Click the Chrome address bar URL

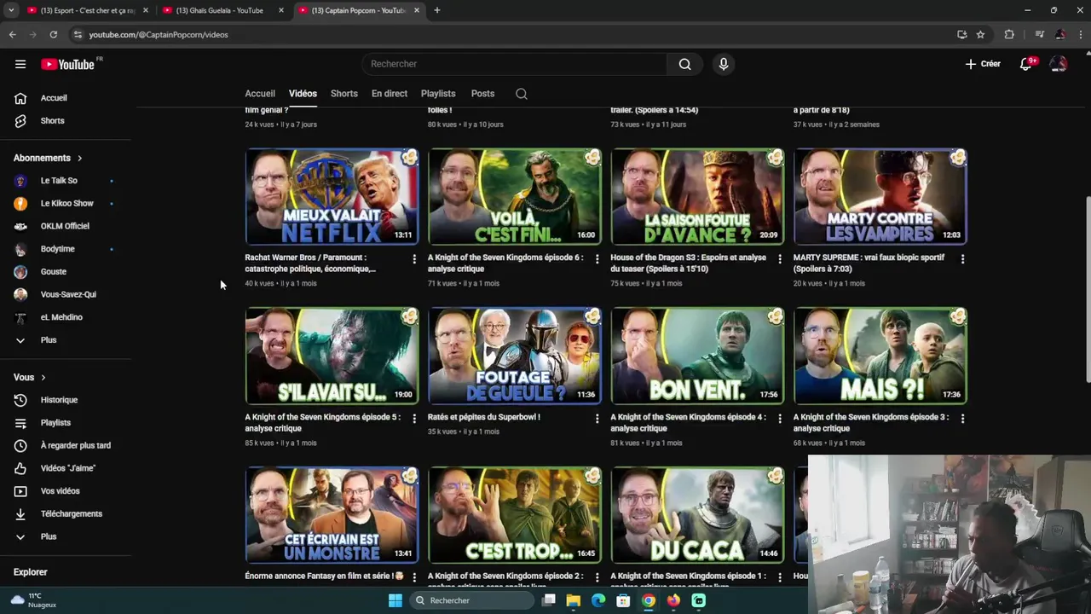click(x=159, y=35)
